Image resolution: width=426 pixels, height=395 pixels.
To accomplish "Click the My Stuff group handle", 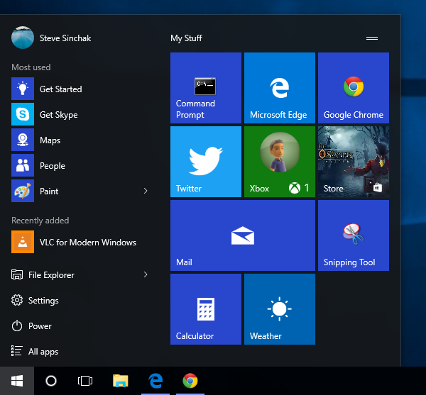I will coord(371,38).
